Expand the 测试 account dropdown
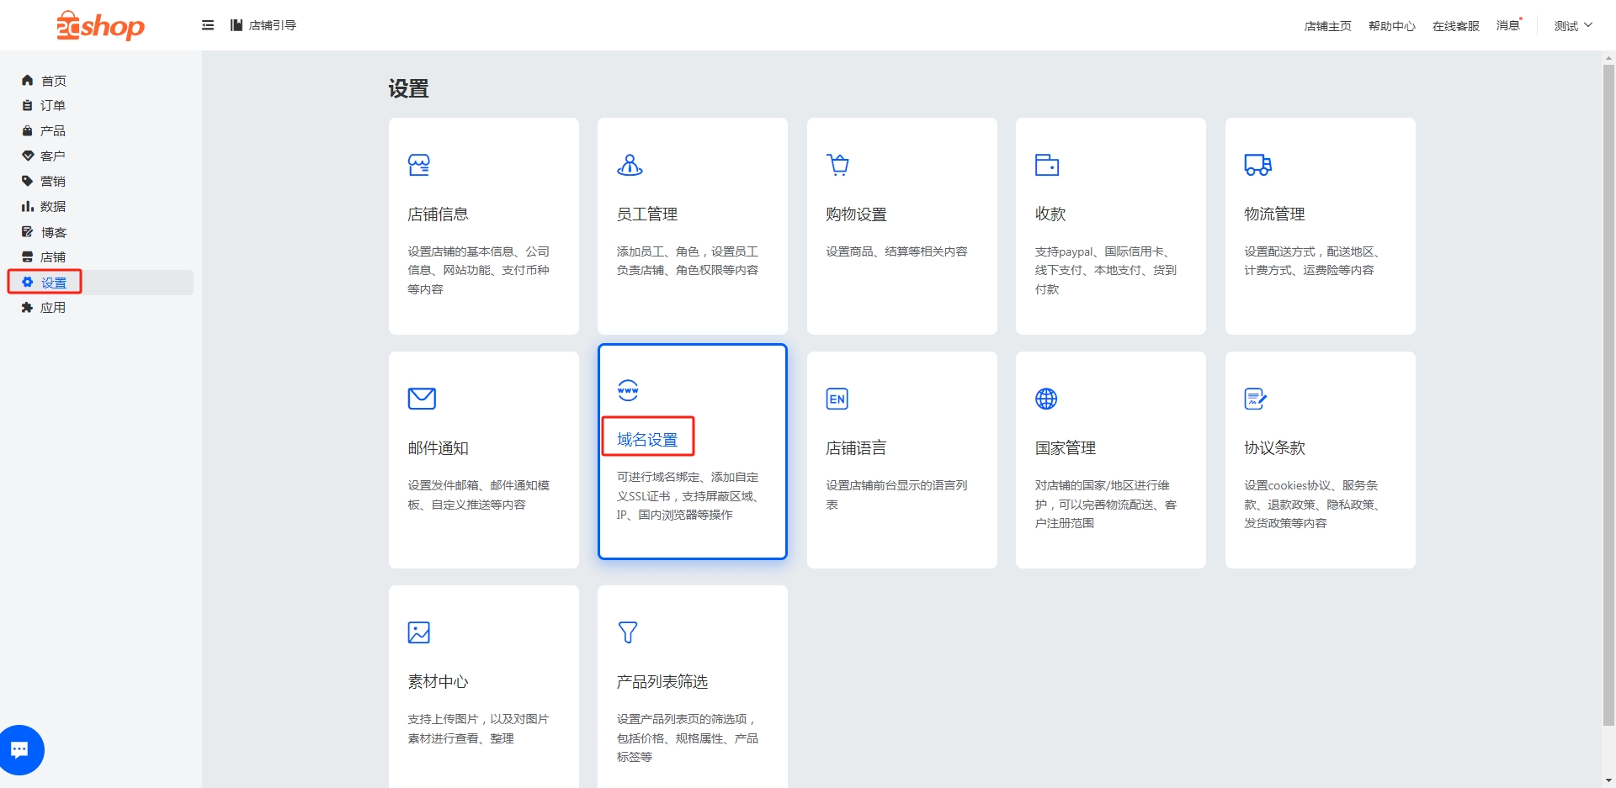 (1573, 26)
